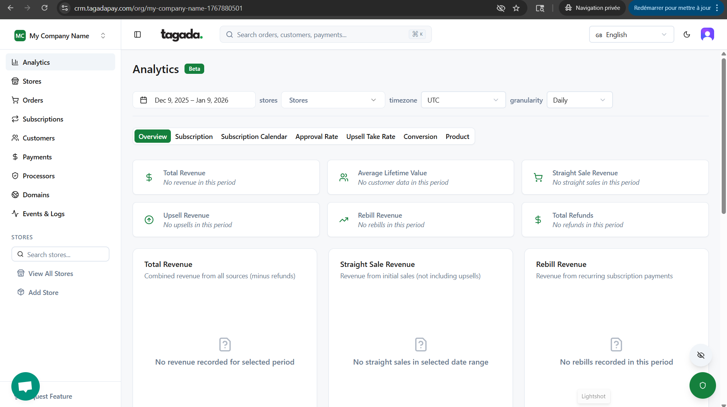Screen dimensions: 727x407
Task: Expand the My Company Name organization switcher
Action: [x=60, y=36]
